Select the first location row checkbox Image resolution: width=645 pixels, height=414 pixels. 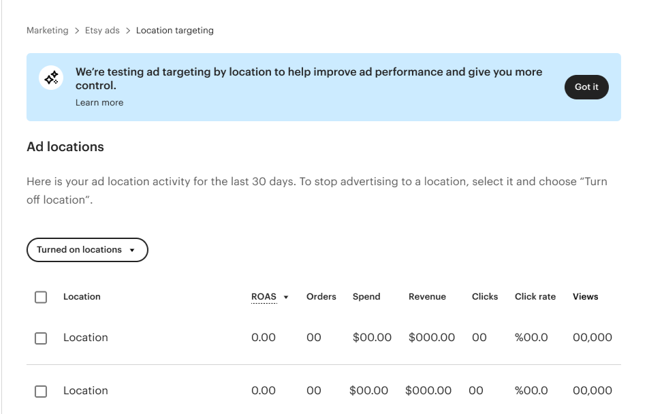click(41, 338)
